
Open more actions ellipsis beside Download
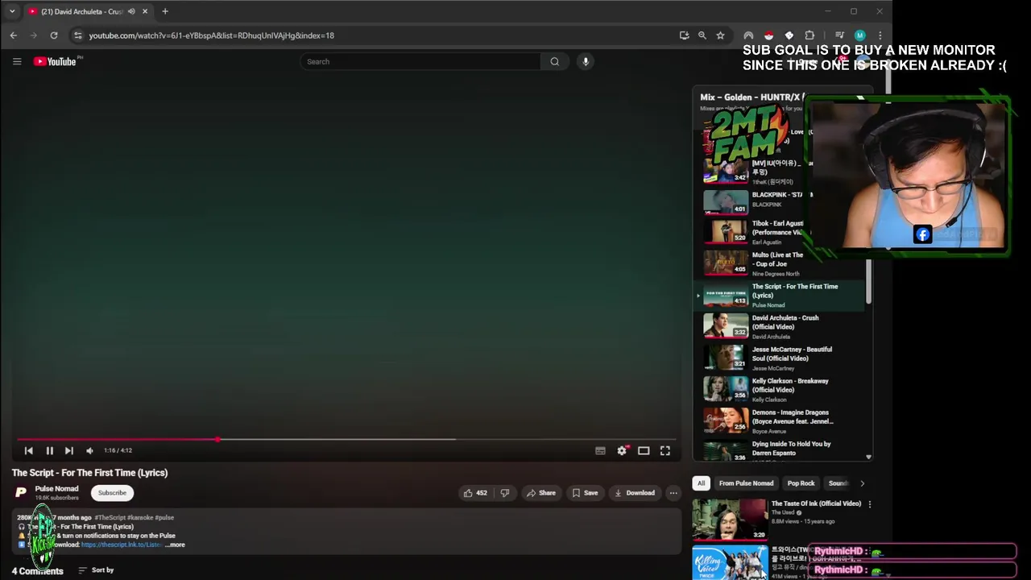(673, 493)
